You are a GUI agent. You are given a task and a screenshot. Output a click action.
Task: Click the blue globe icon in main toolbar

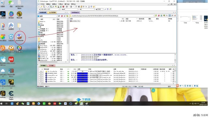pos(91,7)
